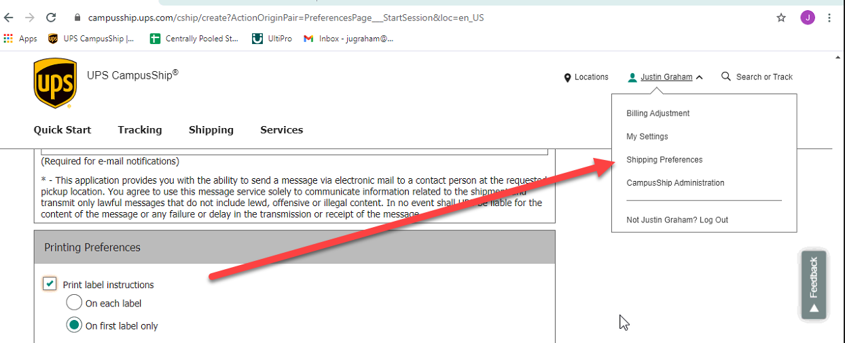845x343 pixels.
Task: Click the Required for e-mail notifications note
Action: [110, 161]
